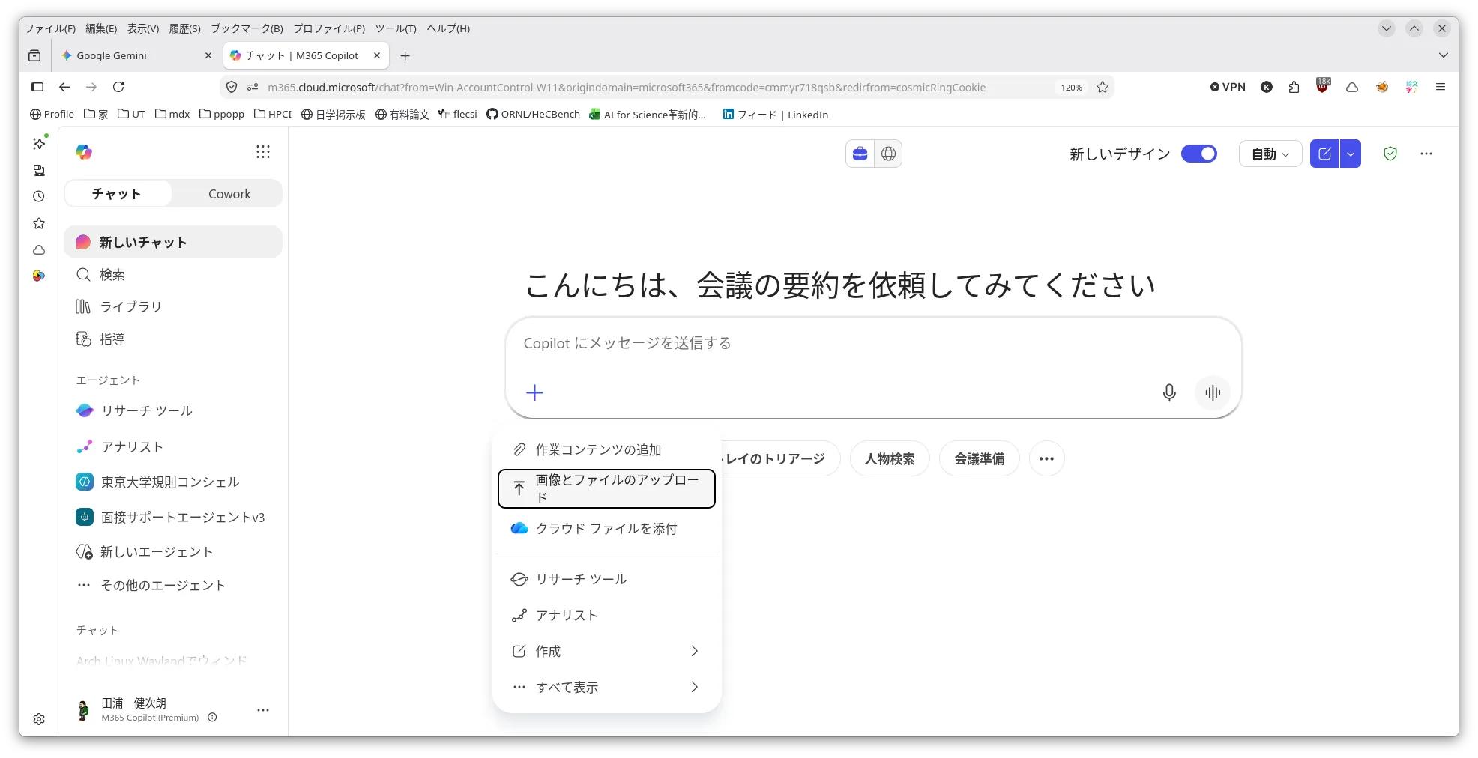Show more suggestion chips ellipsis

(x=1047, y=458)
